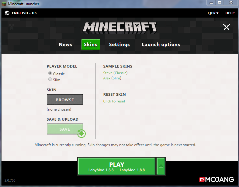Select the Classic player model radio button
This screenshot has width=239, height=187.
coord(50,73)
